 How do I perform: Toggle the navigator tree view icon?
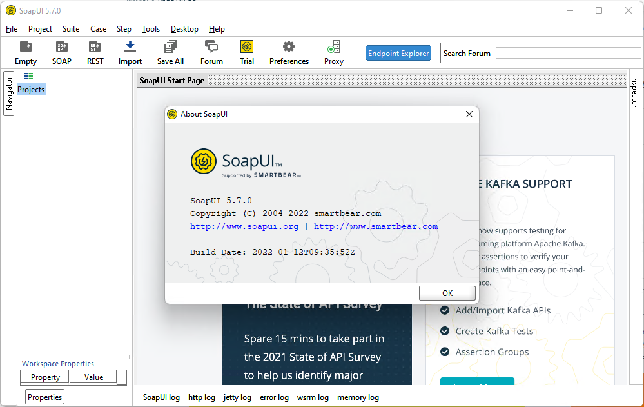28,76
